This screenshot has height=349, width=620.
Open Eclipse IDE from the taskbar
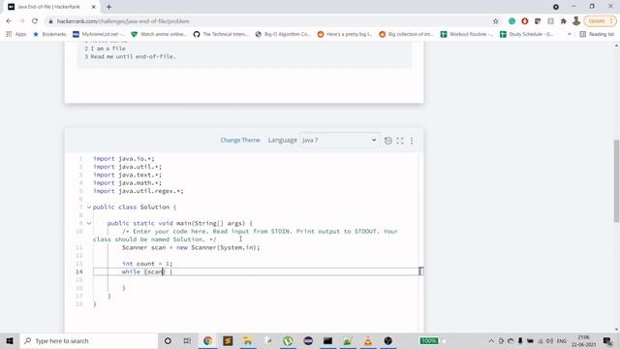pyautogui.click(x=308, y=340)
